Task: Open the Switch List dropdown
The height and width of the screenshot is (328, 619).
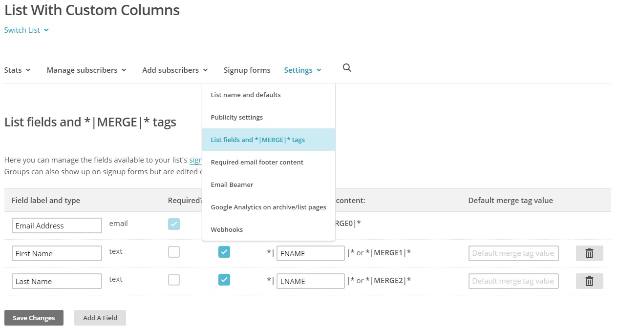Action: (x=26, y=30)
